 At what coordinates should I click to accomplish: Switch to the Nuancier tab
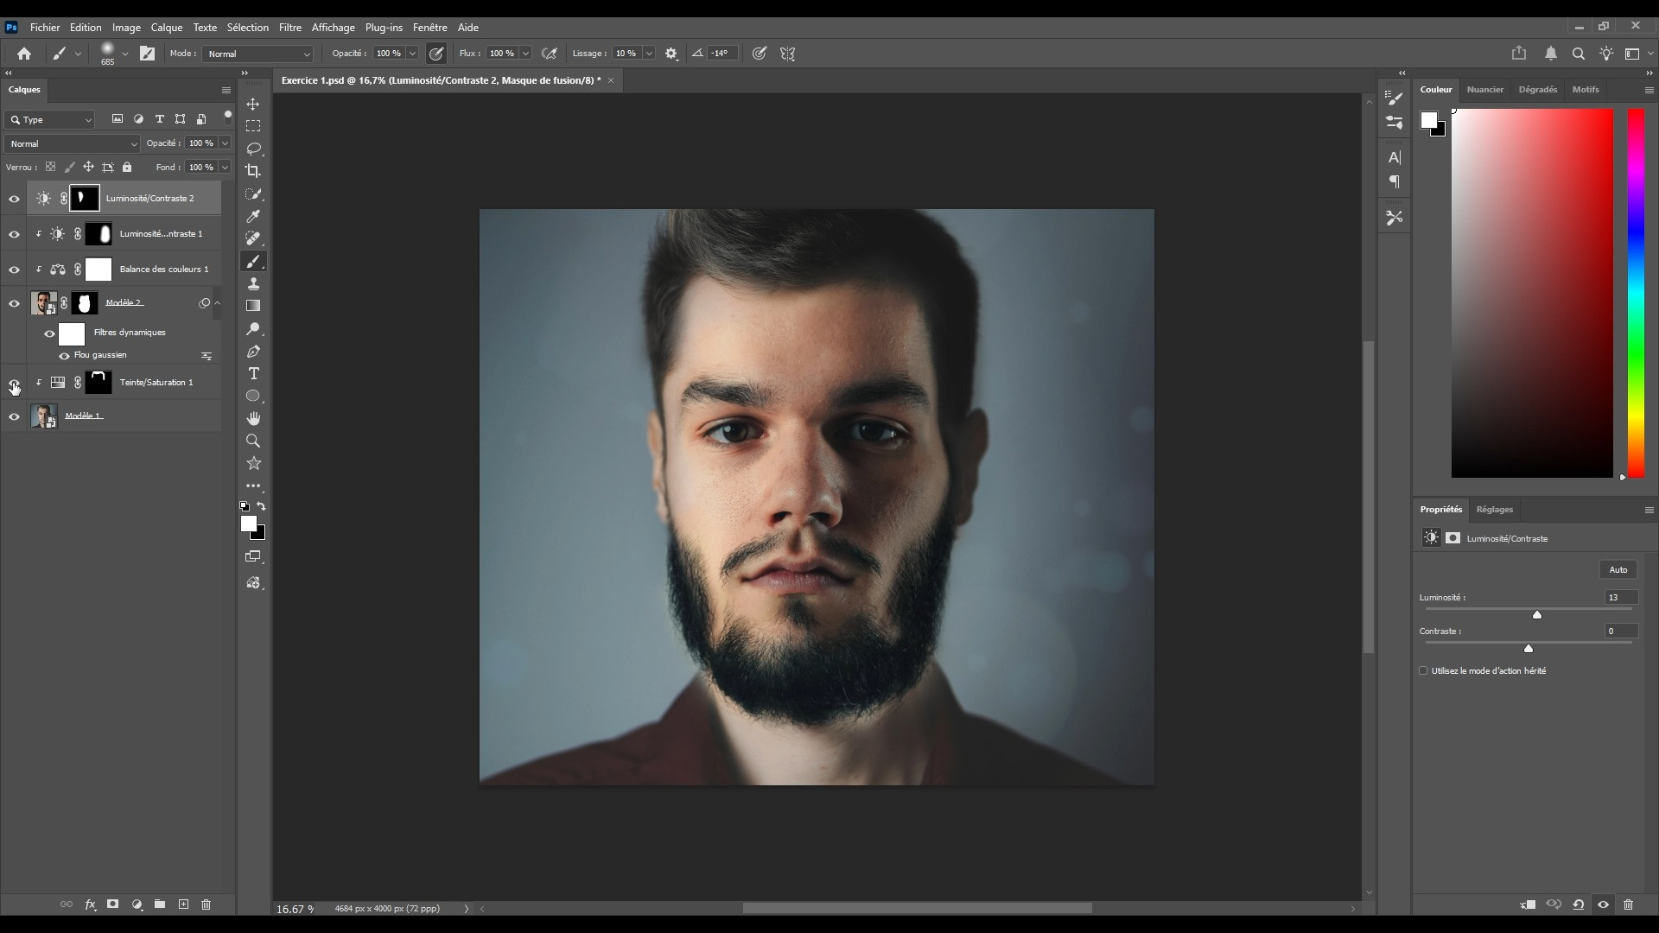(x=1484, y=89)
